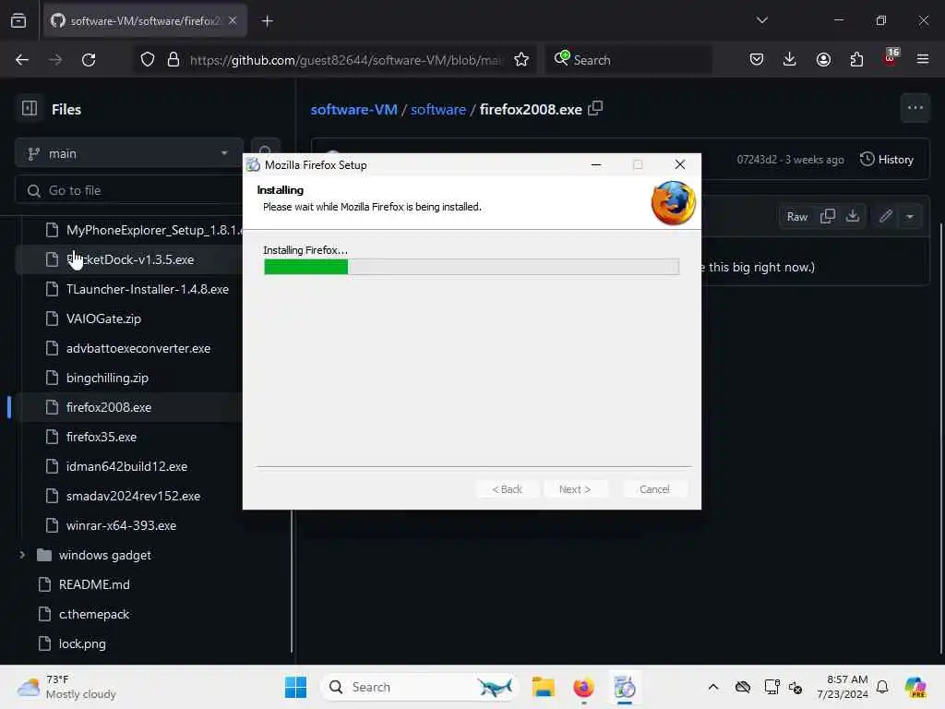Open the tracking protection shield icon
This screenshot has width=945, height=709.
pos(148,60)
